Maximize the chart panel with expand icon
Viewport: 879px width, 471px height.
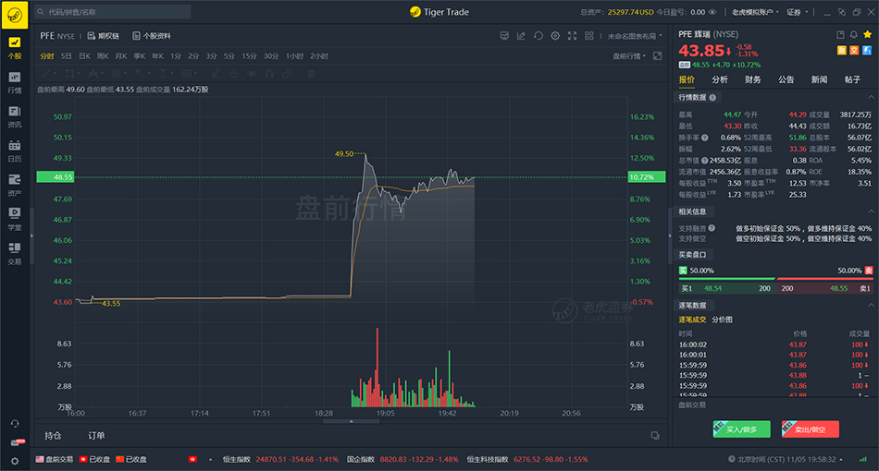pos(658,56)
